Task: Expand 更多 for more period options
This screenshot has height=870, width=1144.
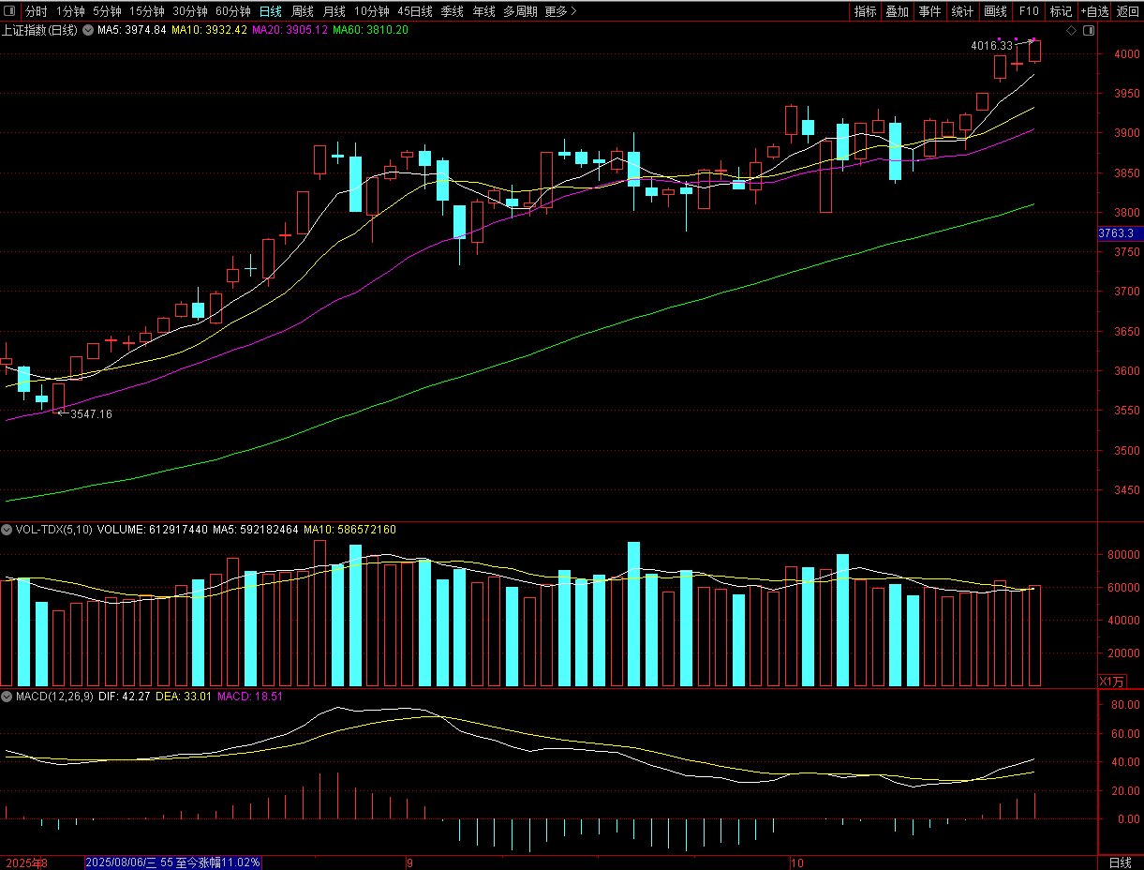Action: [561, 11]
